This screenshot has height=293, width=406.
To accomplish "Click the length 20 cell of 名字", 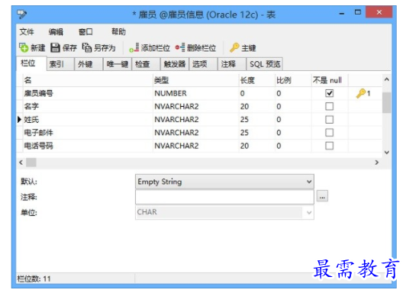I will tap(257, 106).
